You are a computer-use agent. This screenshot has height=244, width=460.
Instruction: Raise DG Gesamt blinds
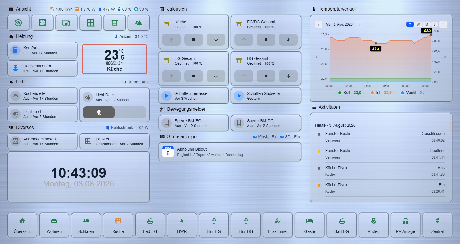click(x=244, y=76)
